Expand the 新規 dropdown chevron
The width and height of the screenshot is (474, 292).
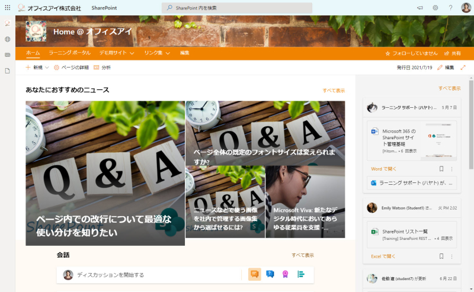pyautogui.click(x=47, y=68)
